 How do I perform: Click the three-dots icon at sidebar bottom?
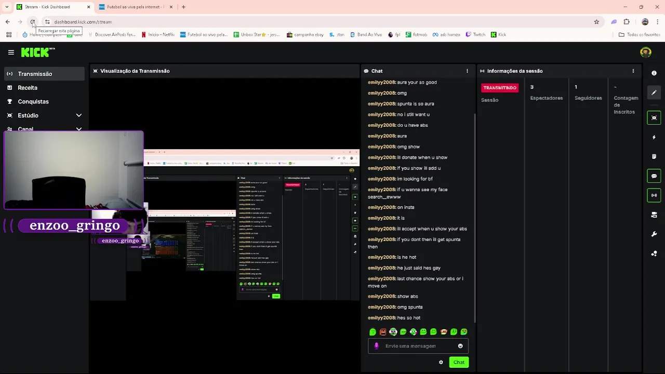654,253
